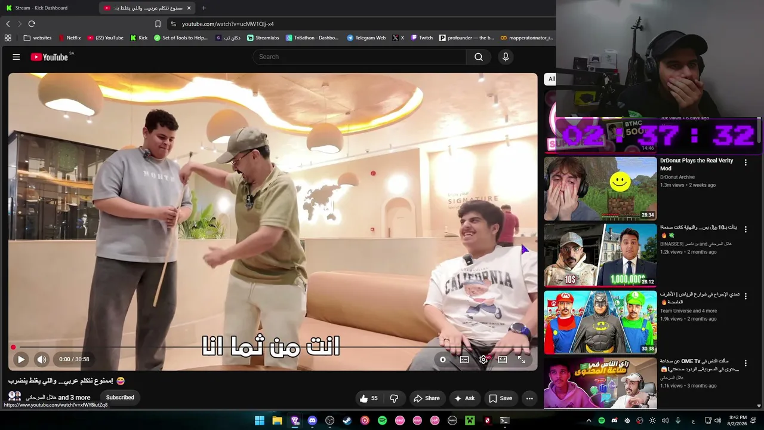
Task: Open the 30:38 Mario and Batman thumbnail
Action: (x=600, y=322)
